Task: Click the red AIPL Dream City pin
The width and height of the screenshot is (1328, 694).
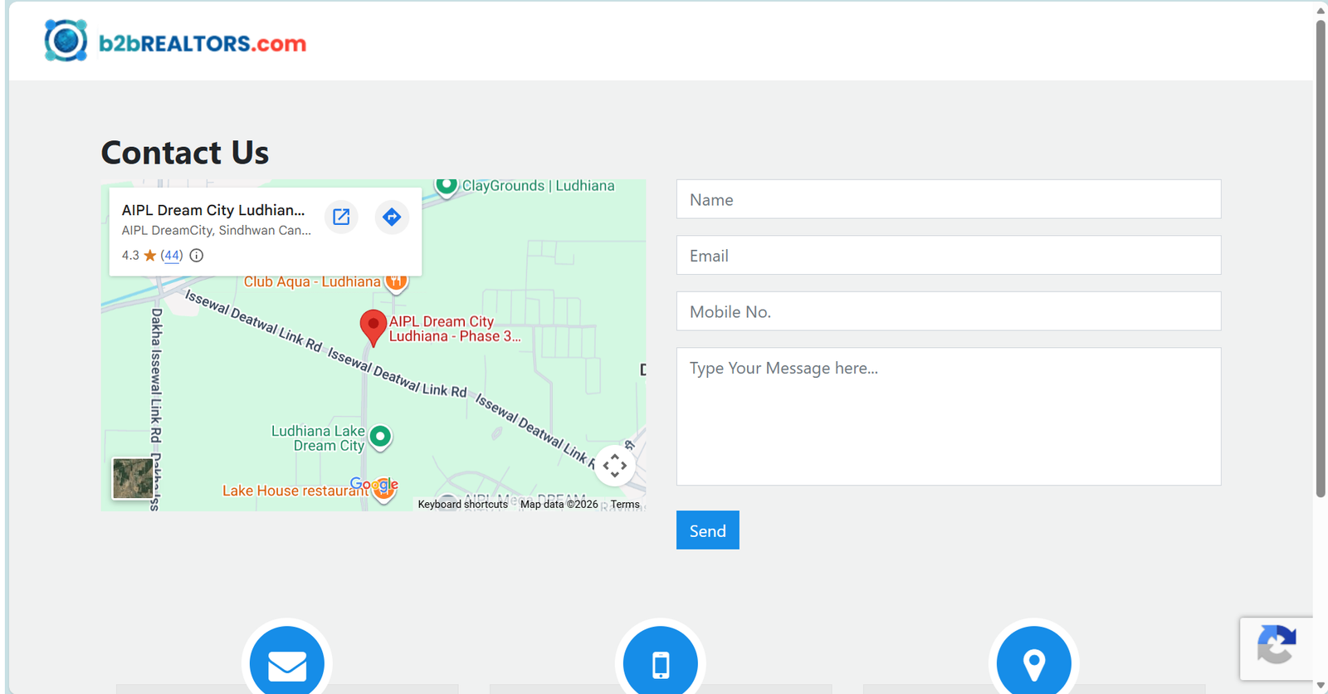Action: pos(373,326)
